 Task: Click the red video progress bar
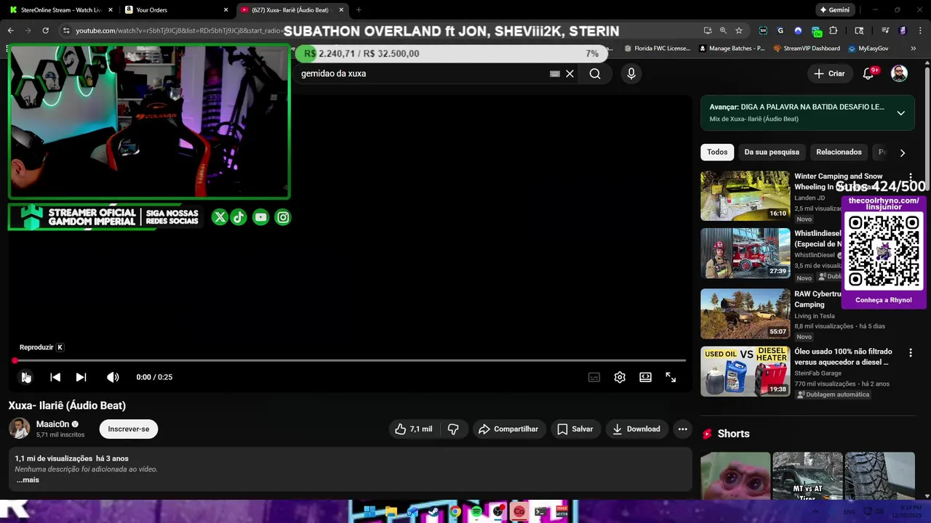[349, 360]
